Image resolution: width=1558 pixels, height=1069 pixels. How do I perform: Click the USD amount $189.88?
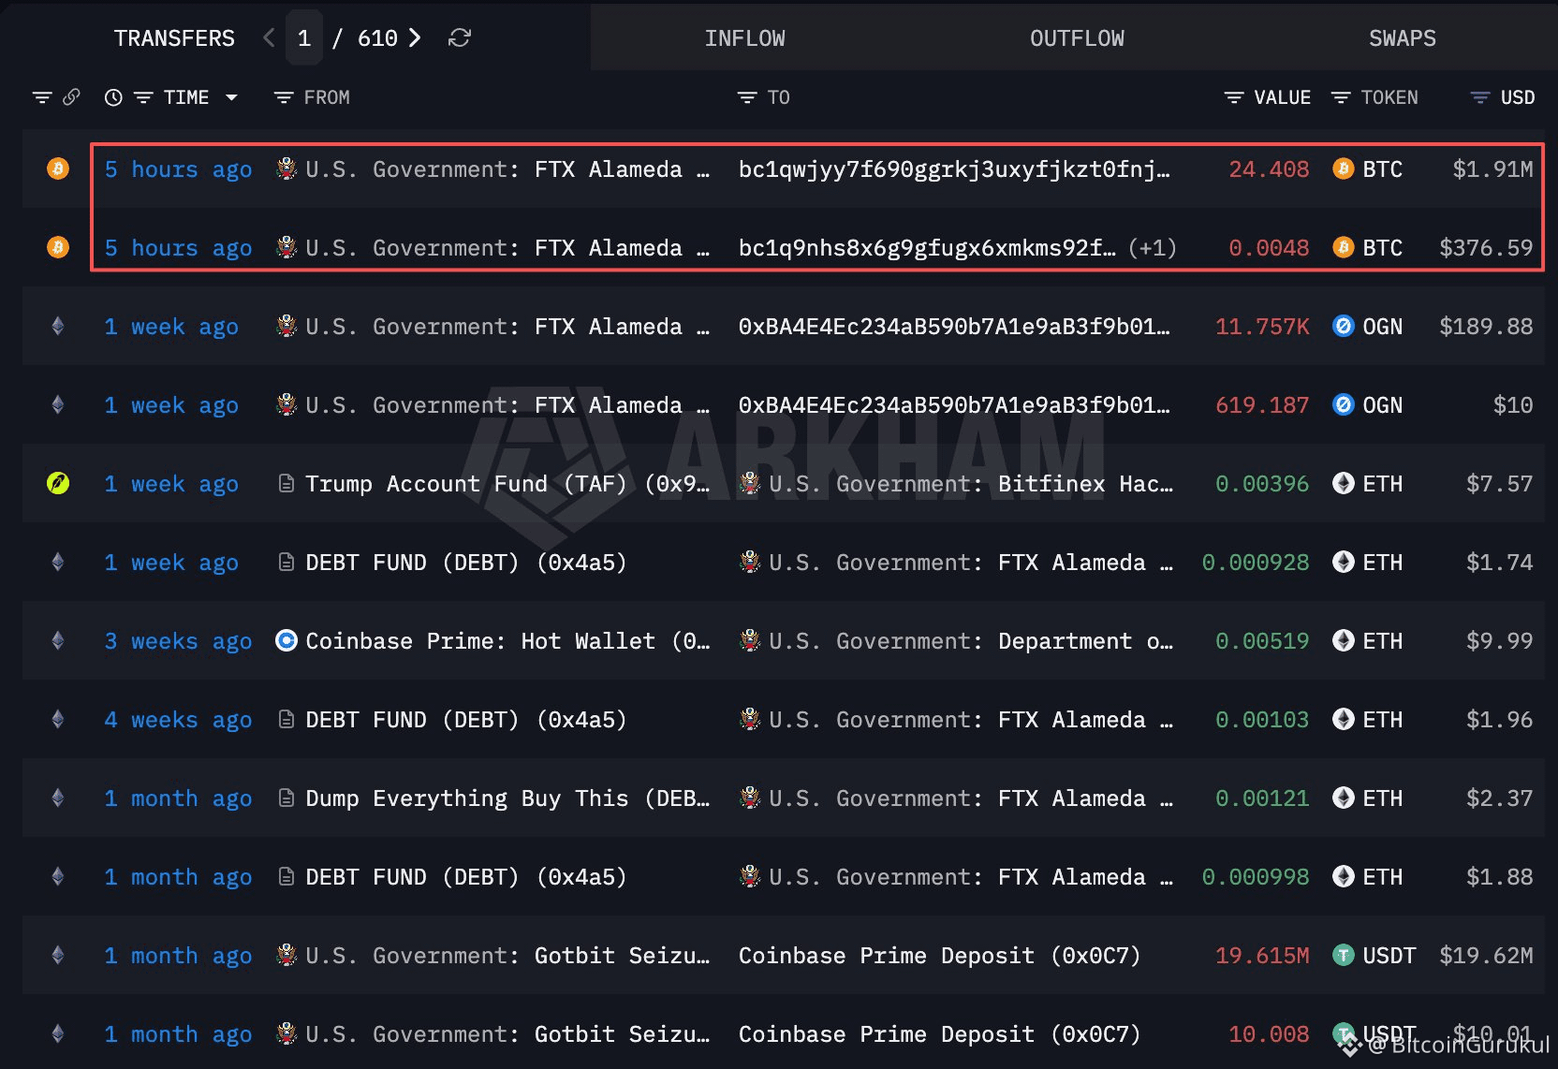[1486, 327]
